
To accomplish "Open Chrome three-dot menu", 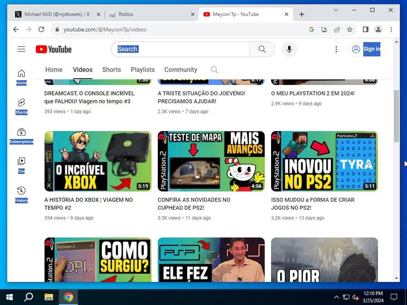I will [391, 29].
